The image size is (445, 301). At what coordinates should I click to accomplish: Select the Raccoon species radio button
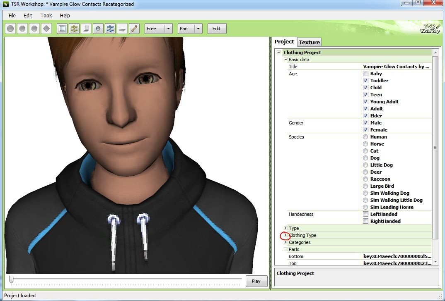coord(365,179)
